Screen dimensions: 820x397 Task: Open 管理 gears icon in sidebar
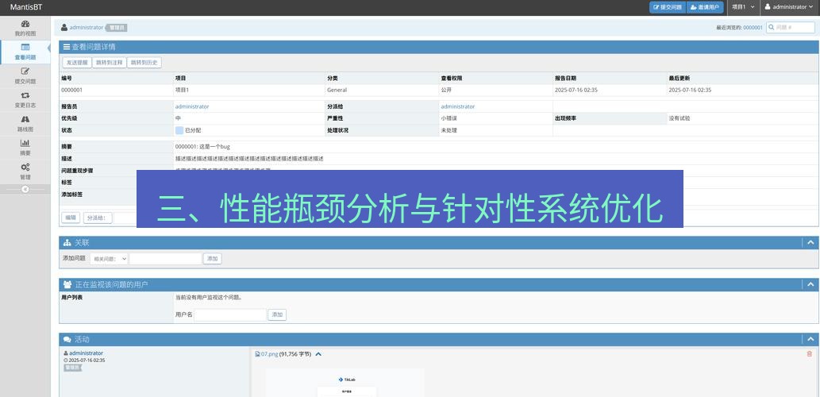pos(25,168)
